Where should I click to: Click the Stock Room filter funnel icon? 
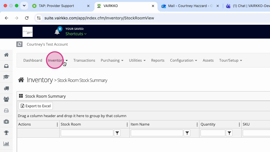point(117,133)
